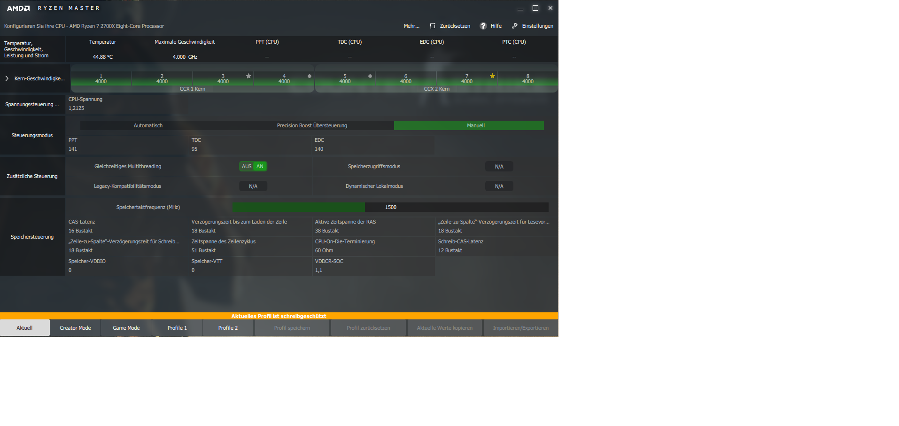Click the grey star on core 3
The height and width of the screenshot is (426, 899).
click(248, 76)
